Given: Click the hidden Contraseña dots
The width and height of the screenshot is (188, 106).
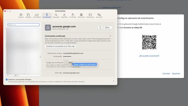Looking at the screenshot, I should point(67,56).
